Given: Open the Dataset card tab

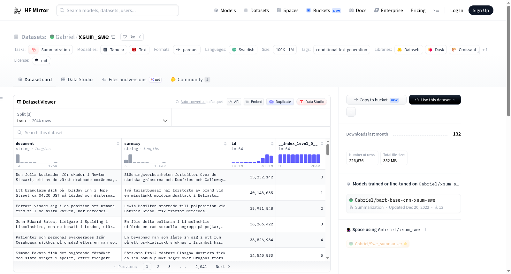Looking at the screenshot, I should tap(34, 80).
